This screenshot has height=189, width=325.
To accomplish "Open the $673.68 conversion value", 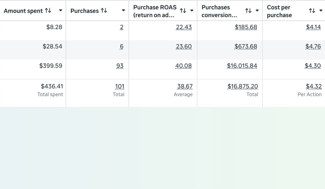I will pos(246,47).
